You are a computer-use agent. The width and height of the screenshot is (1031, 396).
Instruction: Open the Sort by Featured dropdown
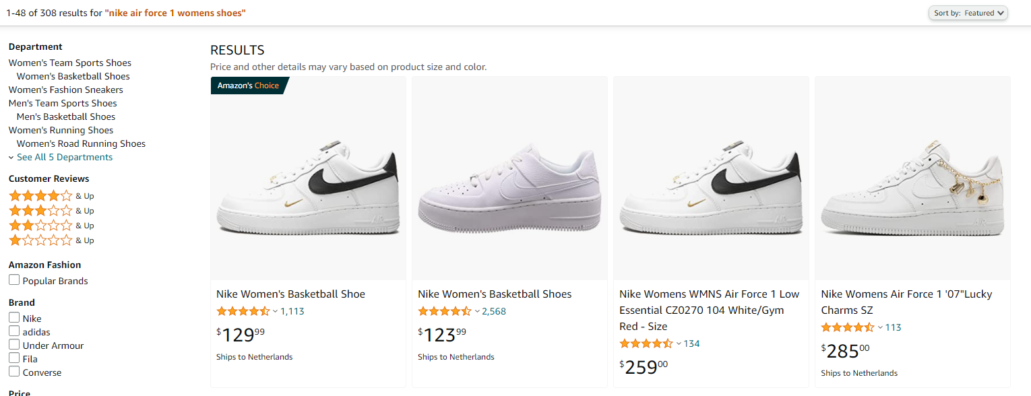coord(968,13)
